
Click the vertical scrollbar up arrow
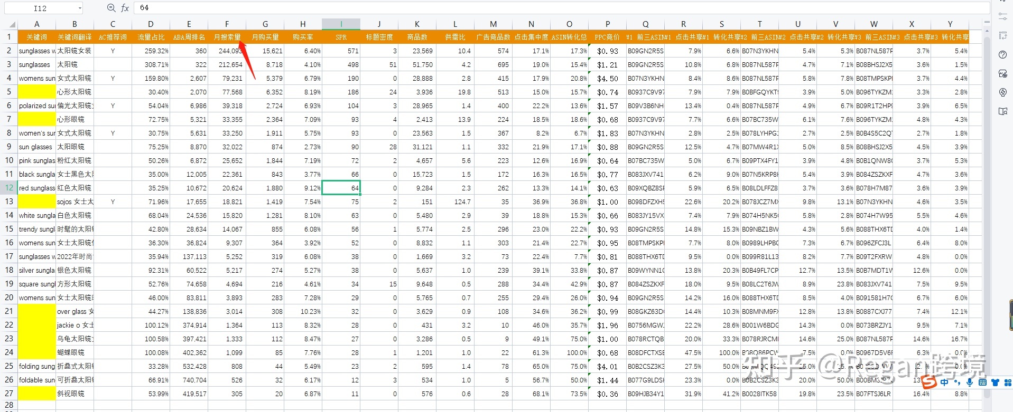[987, 30]
